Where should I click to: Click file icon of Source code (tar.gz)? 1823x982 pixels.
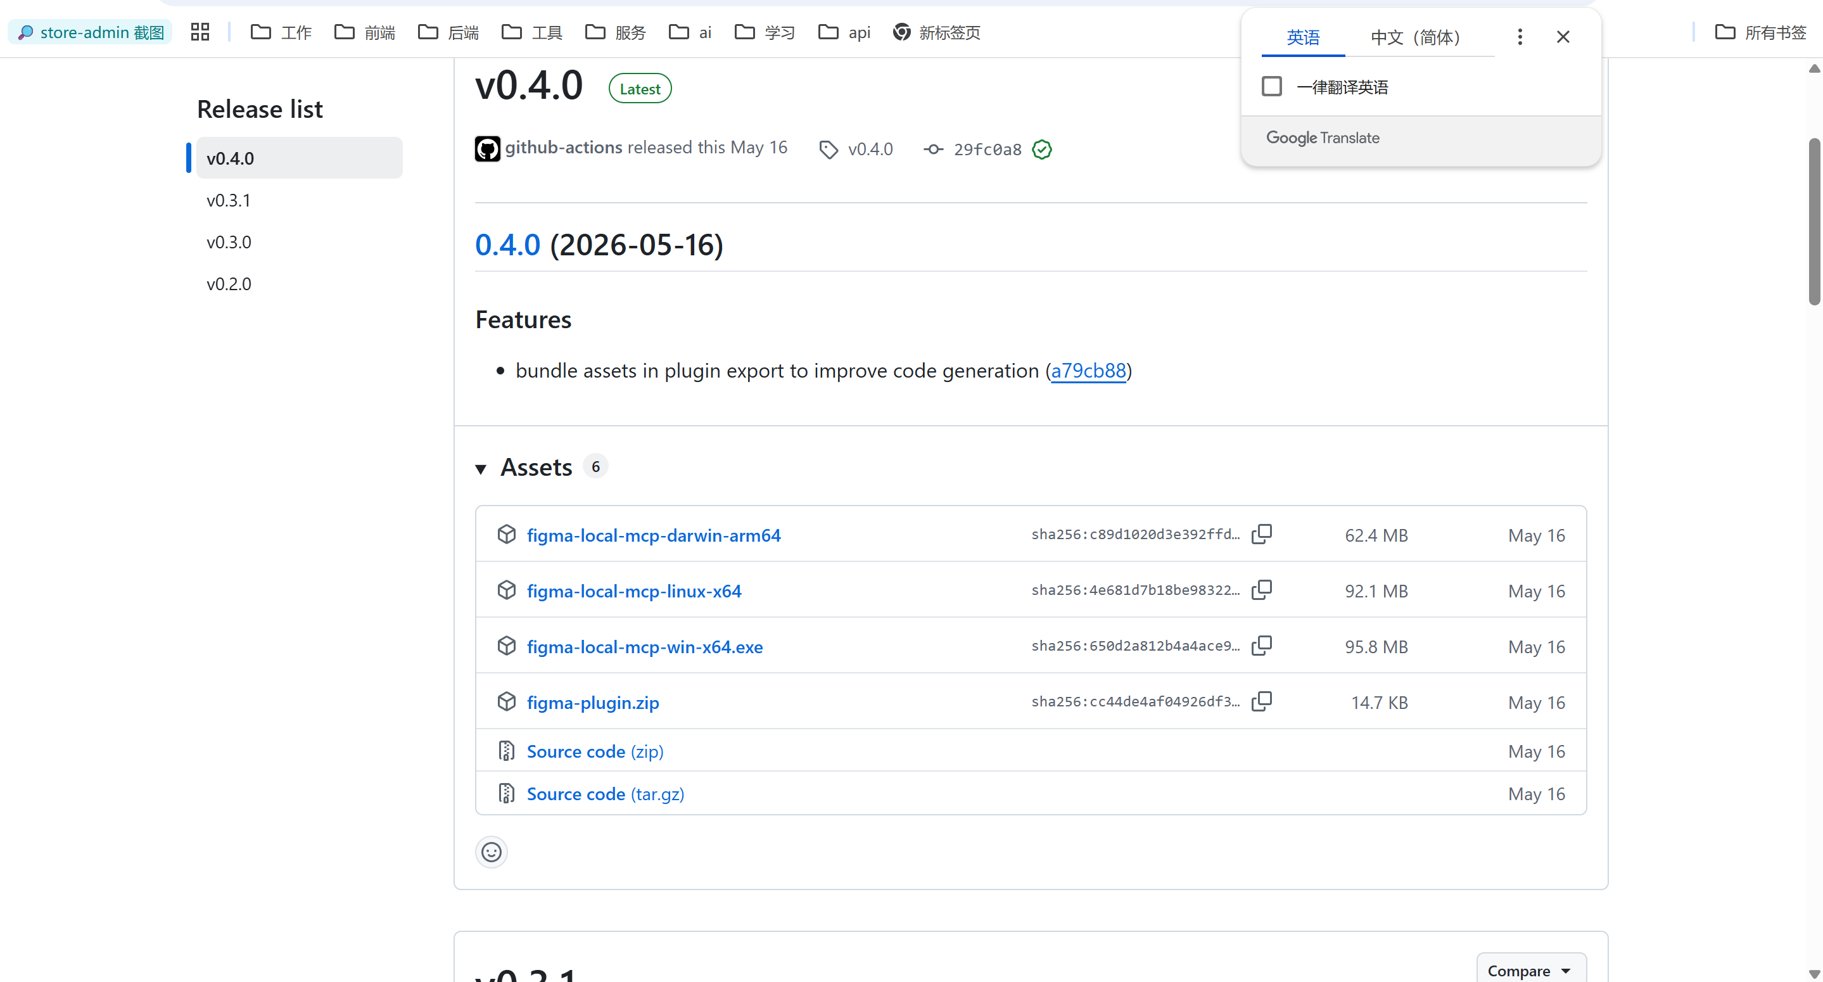coord(506,793)
